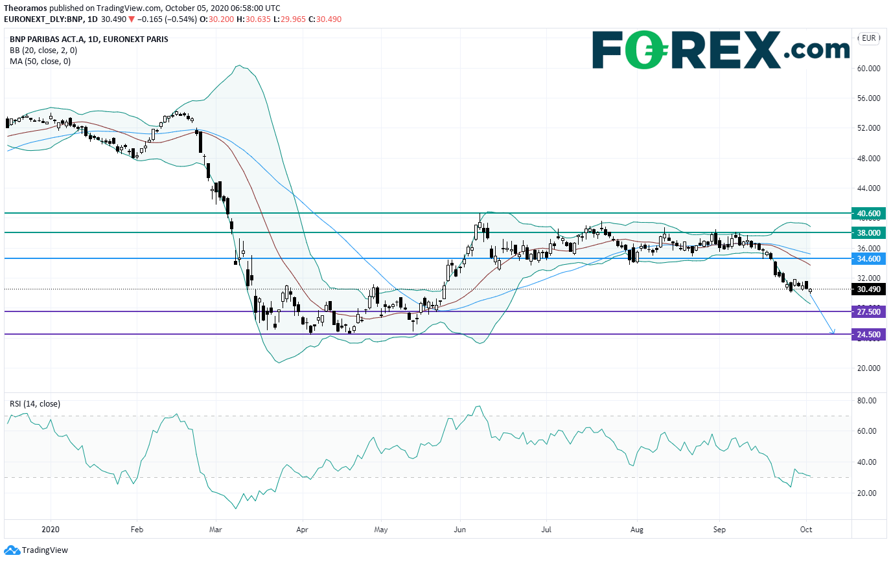Image resolution: width=891 pixels, height=562 pixels.
Task: Select the RSI (14, close) indicator label
Action: coord(35,404)
